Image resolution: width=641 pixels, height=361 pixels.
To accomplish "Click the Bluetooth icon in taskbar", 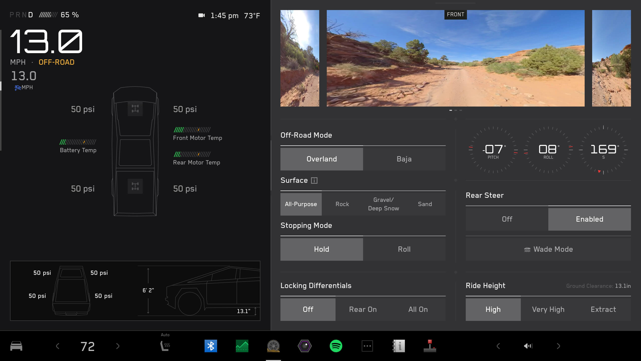I will click(211, 346).
